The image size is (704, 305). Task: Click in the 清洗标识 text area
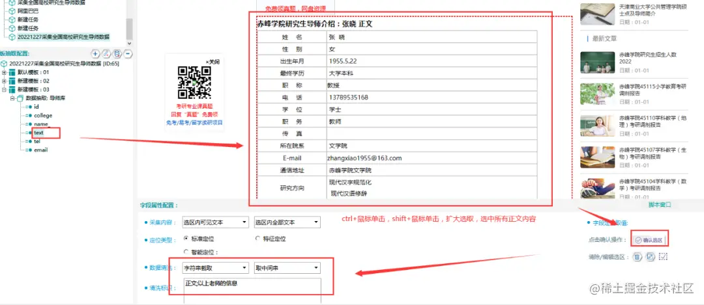(x=253, y=291)
